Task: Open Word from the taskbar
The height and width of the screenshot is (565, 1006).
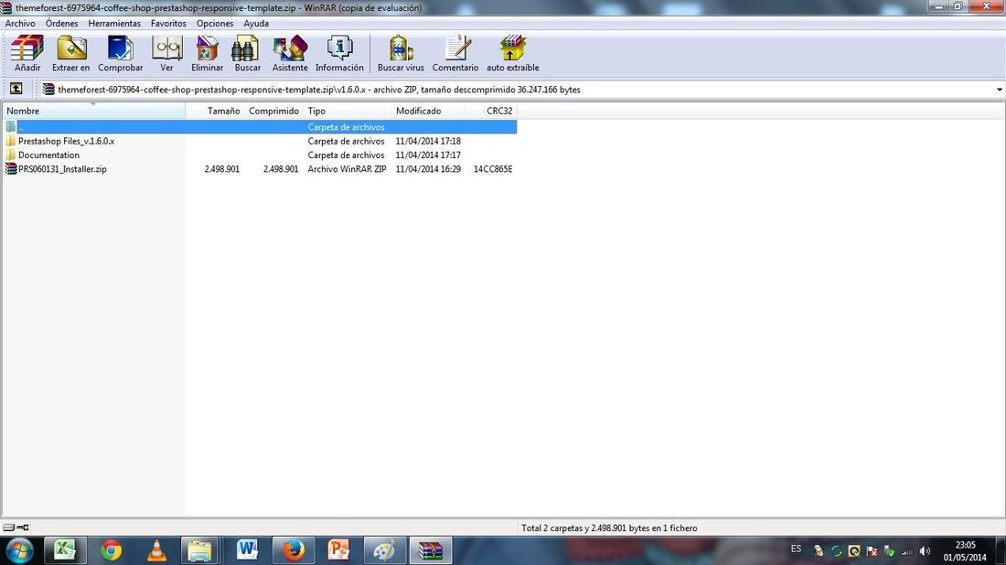Action: (247, 550)
